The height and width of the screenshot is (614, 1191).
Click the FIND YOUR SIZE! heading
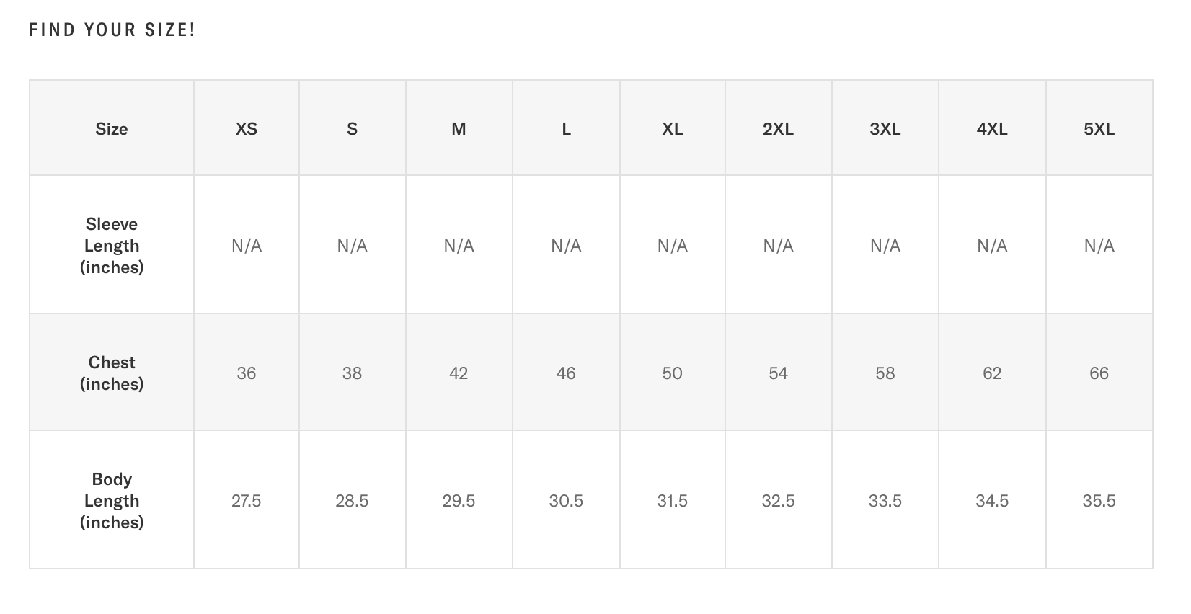[x=112, y=30]
